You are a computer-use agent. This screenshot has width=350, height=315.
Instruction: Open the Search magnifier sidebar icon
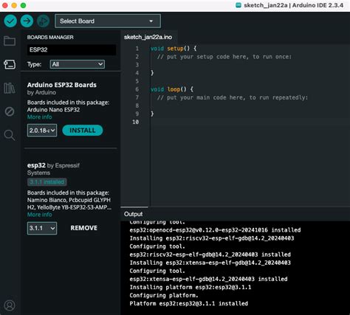point(10,135)
